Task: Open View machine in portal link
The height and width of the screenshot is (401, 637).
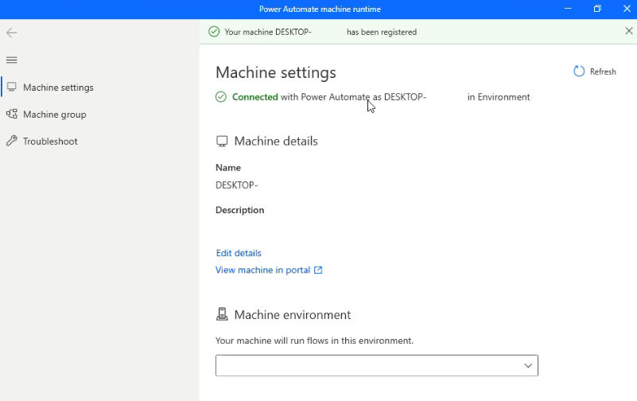Action: pyautogui.click(x=263, y=271)
